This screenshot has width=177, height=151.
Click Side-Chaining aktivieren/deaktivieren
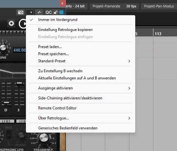coord(81,98)
